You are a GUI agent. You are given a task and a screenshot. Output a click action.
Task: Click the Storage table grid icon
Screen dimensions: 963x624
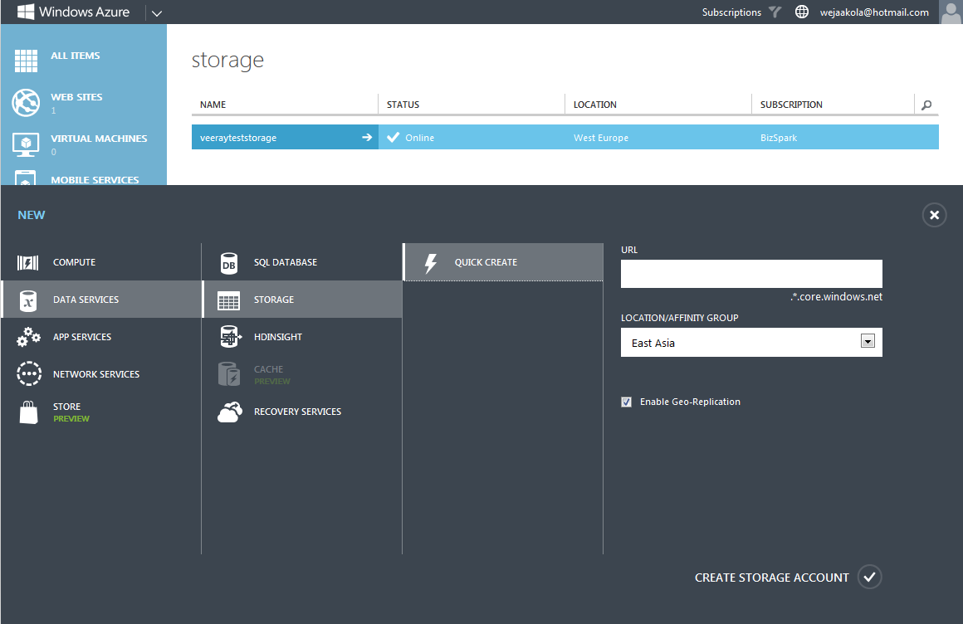tap(228, 301)
